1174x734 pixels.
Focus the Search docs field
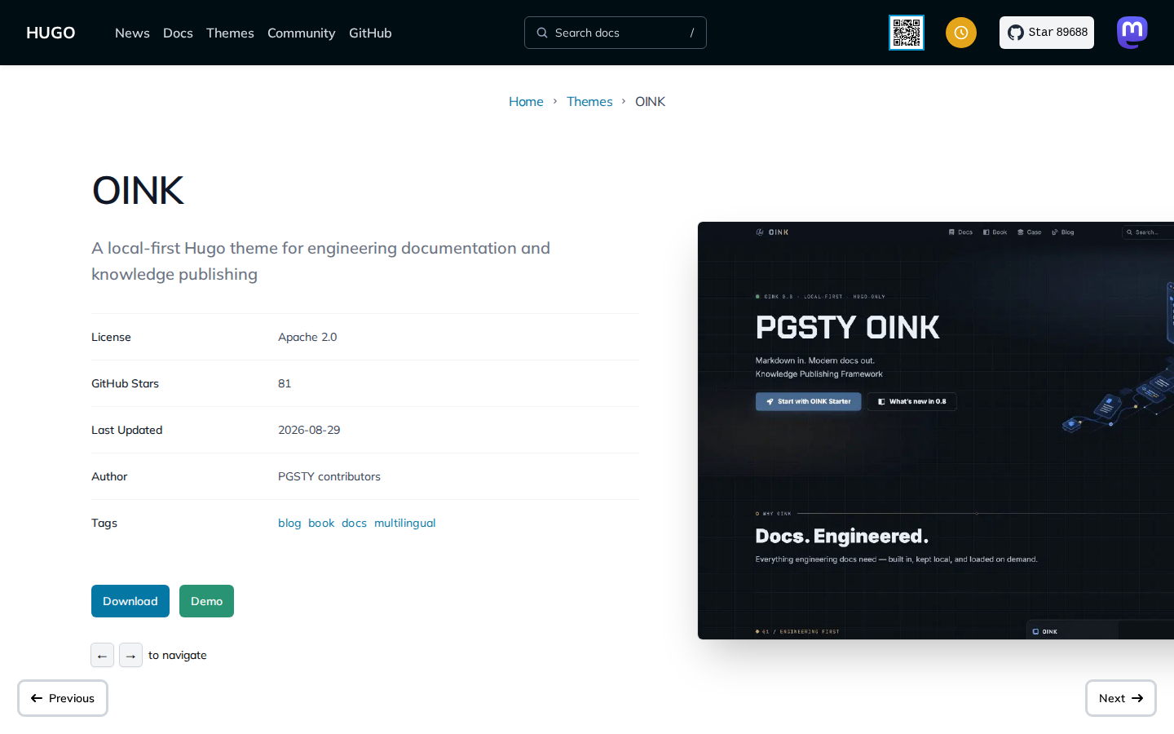pos(616,33)
